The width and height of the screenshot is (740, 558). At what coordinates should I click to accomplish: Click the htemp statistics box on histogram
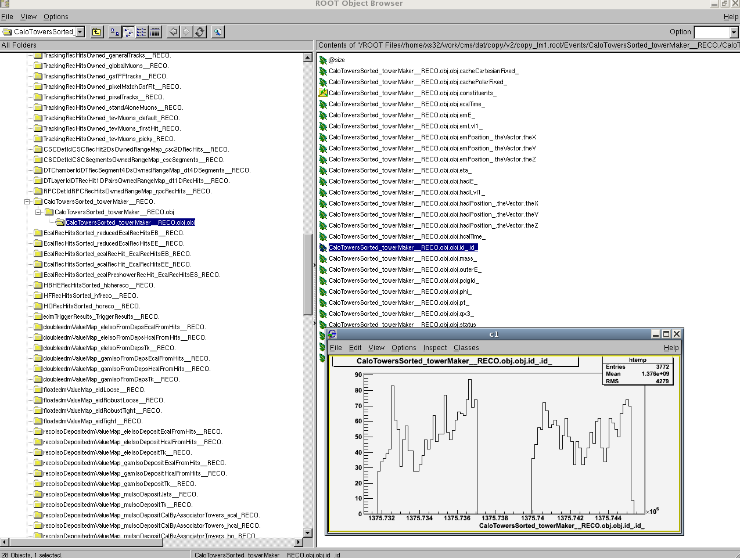[637, 370]
